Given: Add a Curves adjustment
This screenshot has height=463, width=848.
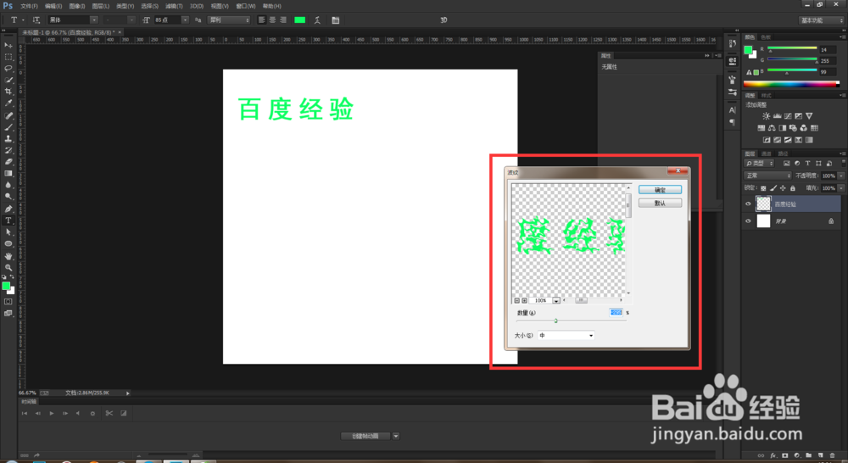Looking at the screenshot, I should click(x=788, y=115).
